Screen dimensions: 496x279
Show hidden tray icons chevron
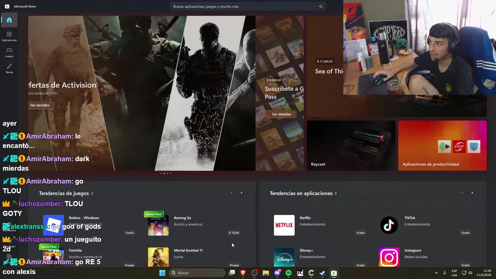[x=436, y=273]
